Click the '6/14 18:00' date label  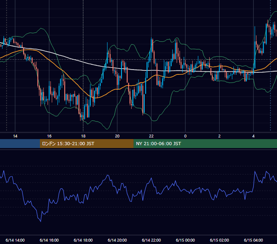[x=83, y=240]
